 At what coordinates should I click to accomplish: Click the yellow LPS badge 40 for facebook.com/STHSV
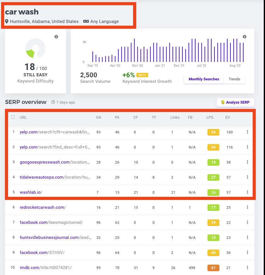click(213, 253)
